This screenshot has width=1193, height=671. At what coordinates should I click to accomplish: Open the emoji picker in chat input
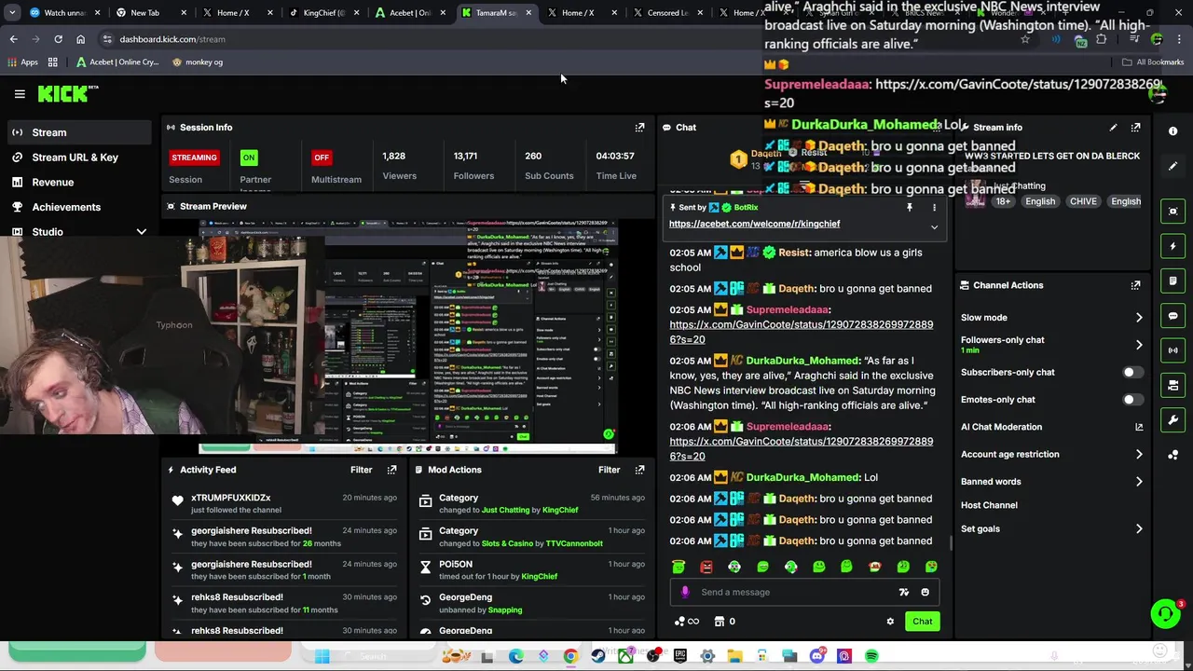tap(925, 592)
